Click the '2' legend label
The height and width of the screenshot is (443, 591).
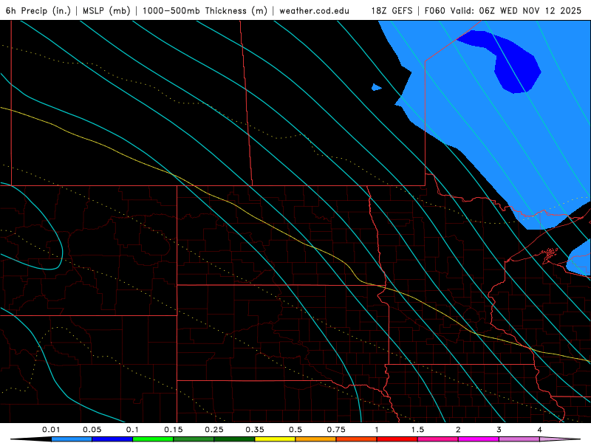point(458,430)
